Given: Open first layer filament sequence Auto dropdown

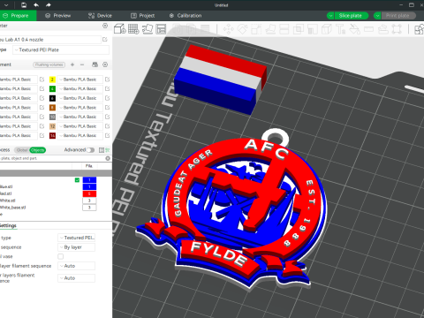Looking at the screenshot, I should coord(77,266).
